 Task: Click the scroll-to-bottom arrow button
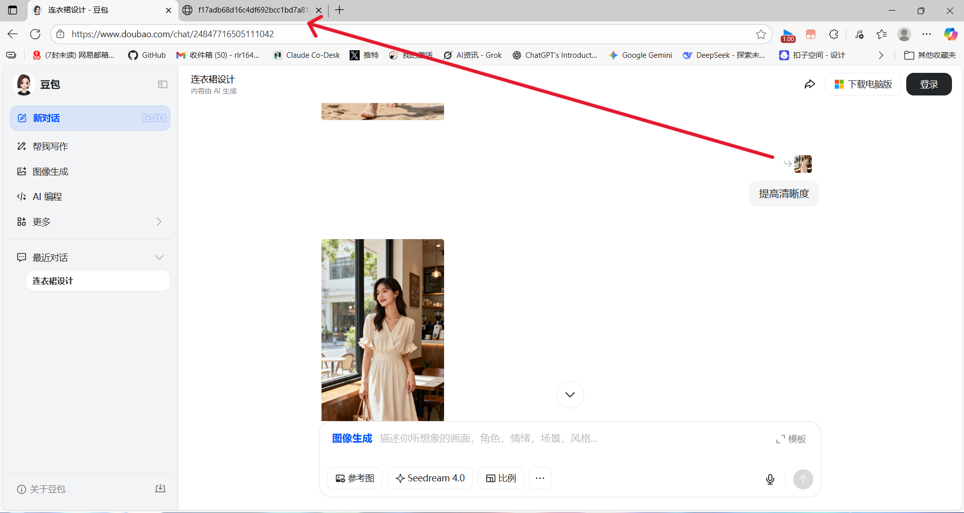[x=570, y=394]
